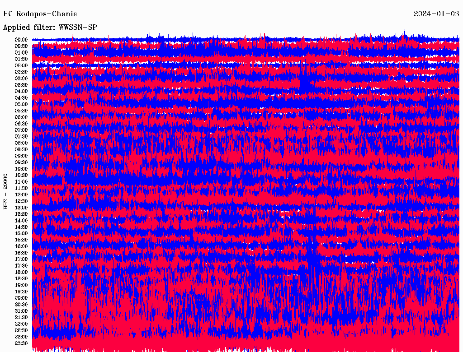Select the 00:00 time label
The width and height of the screenshot is (463, 352).
21,40
